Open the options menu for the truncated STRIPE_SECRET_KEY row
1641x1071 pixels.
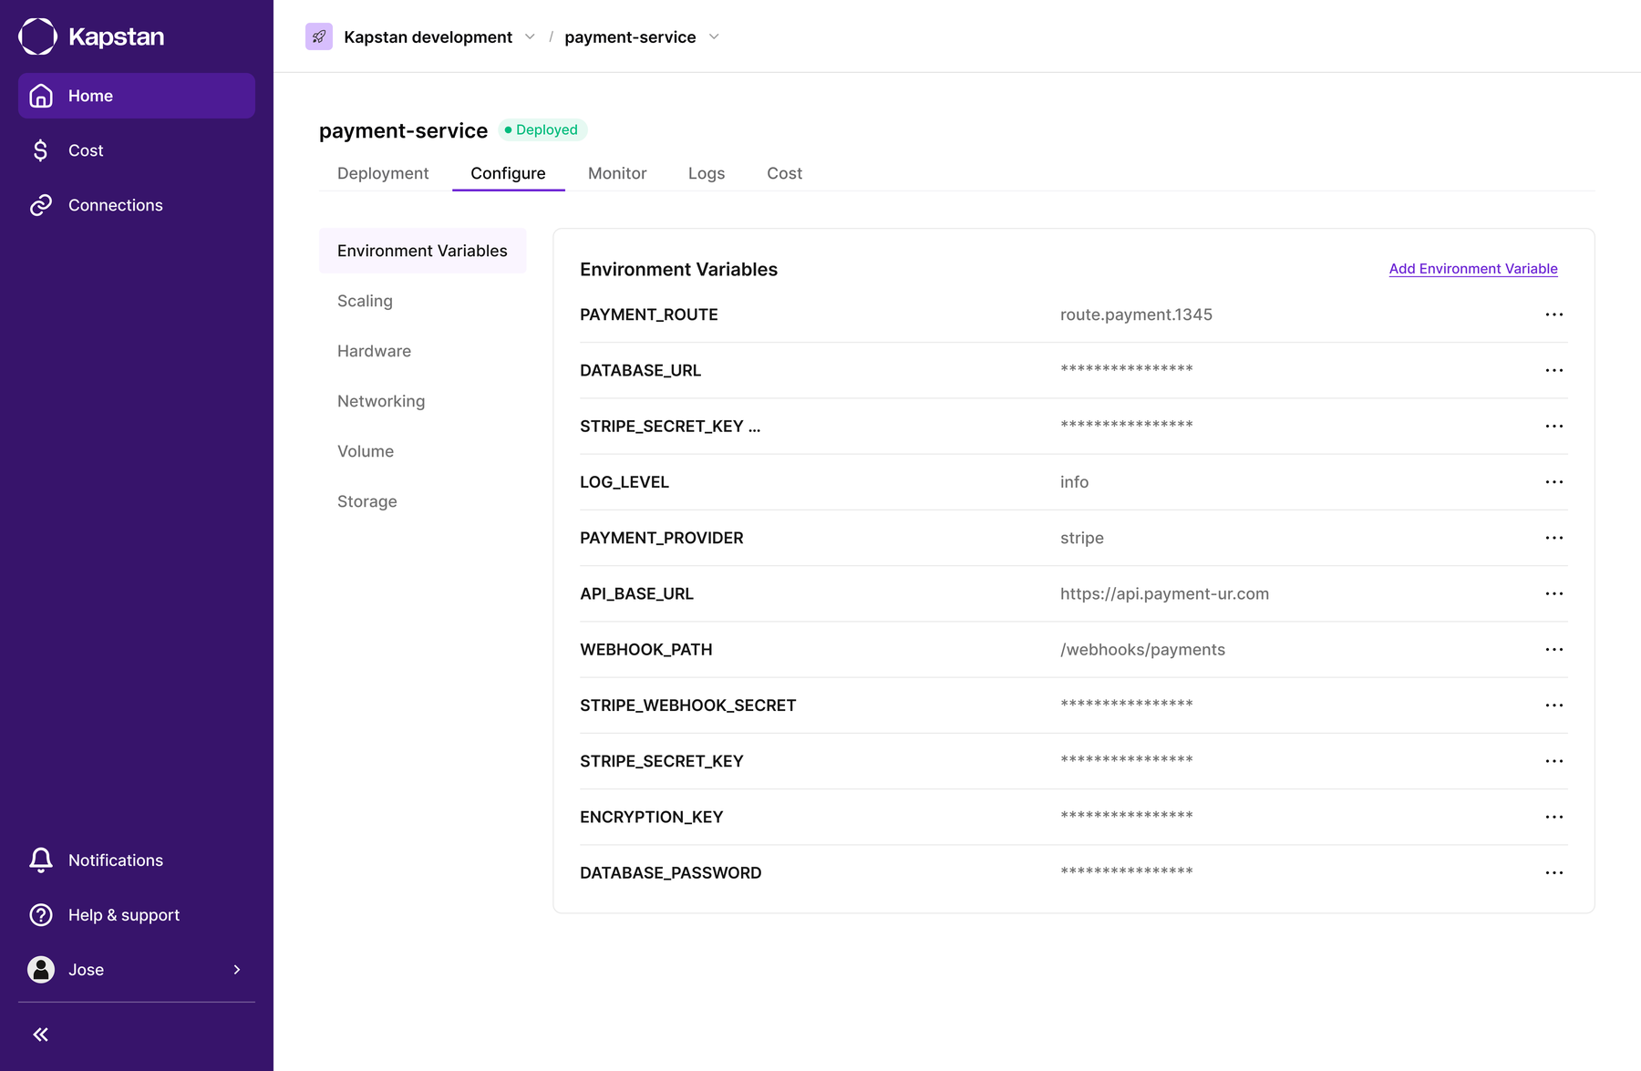(1554, 426)
